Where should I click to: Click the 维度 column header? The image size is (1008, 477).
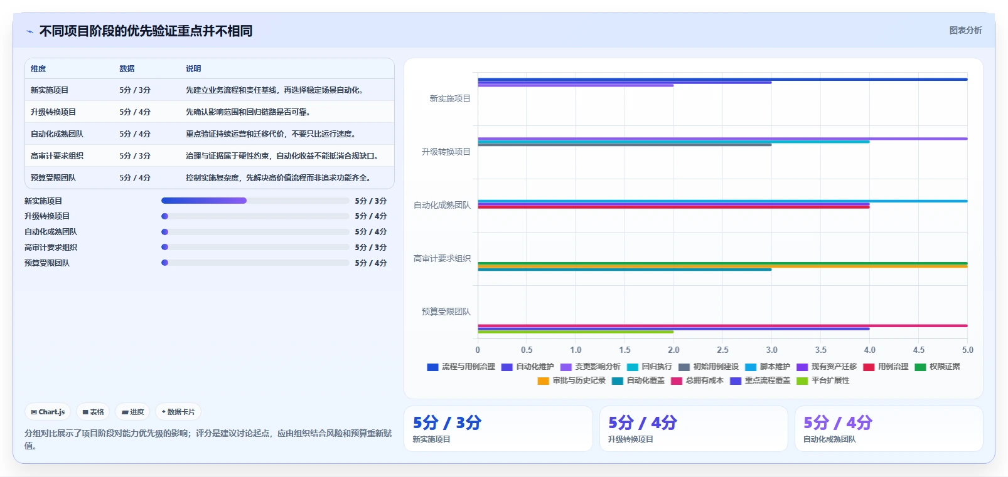pyautogui.click(x=38, y=69)
